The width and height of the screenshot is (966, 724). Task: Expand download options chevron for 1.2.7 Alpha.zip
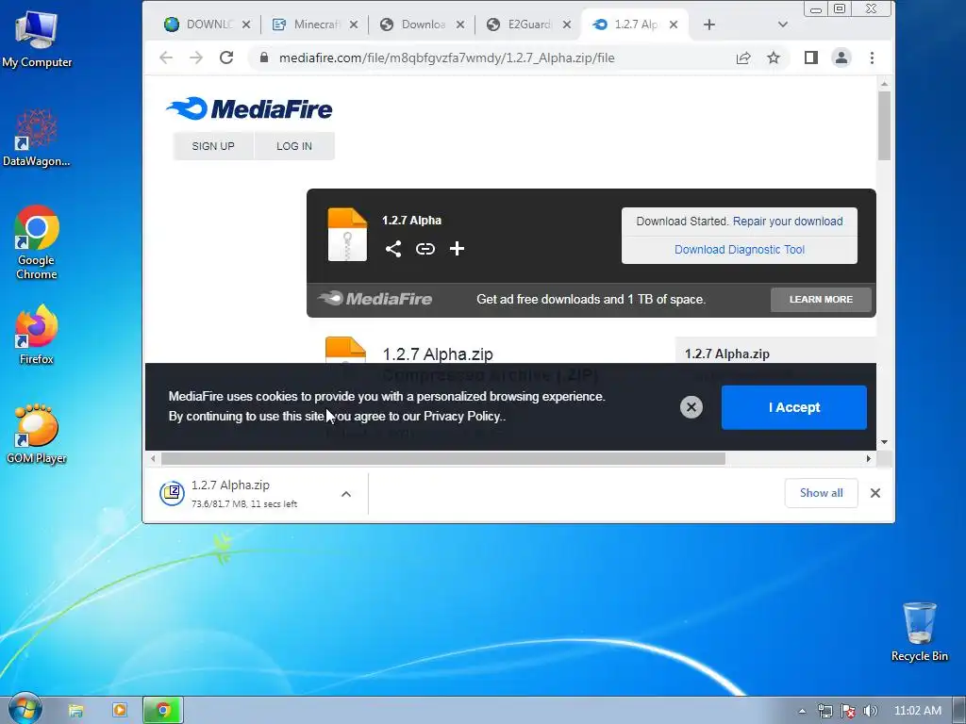click(x=346, y=494)
